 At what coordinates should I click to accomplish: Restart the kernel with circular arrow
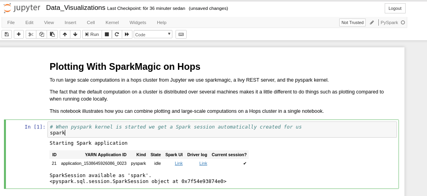117,34
